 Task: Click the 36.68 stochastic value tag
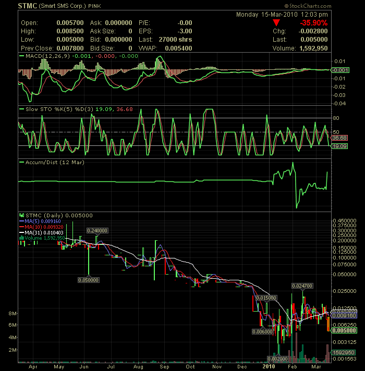pos(339,138)
